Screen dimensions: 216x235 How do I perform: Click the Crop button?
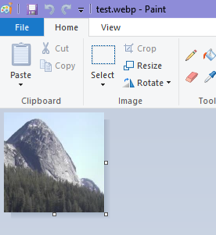coord(140,48)
